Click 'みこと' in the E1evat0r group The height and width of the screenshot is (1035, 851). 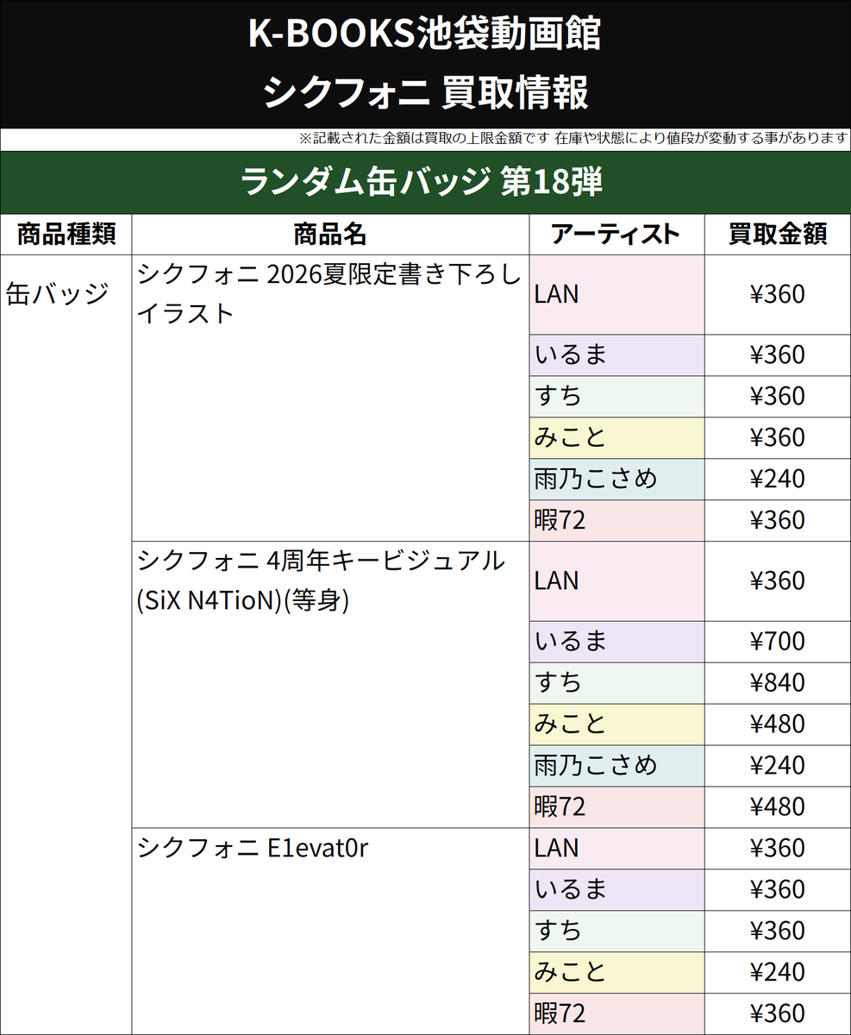click(616, 972)
